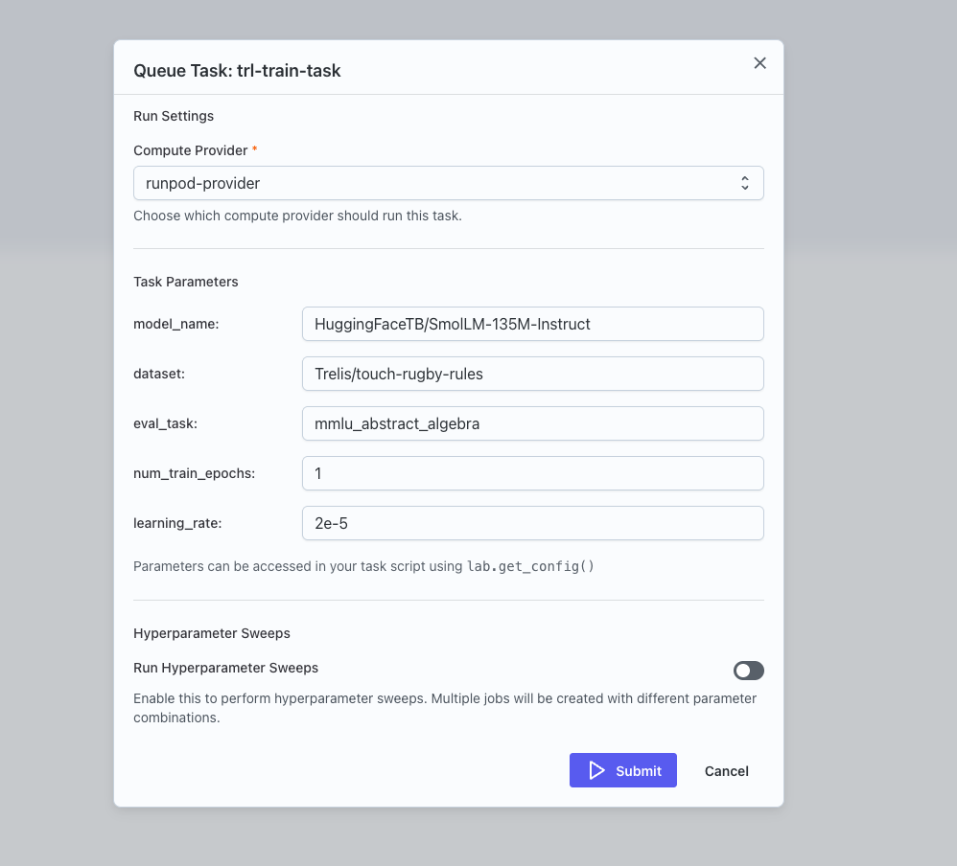
Task: Click the model_name label text
Action: (176, 324)
